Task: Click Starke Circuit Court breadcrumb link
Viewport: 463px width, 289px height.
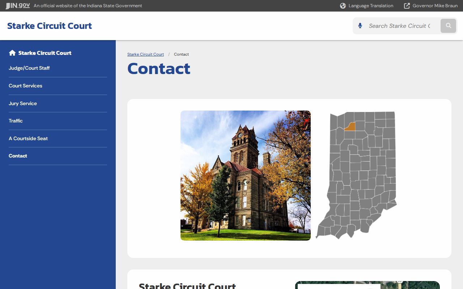Action: pos(145,54)
